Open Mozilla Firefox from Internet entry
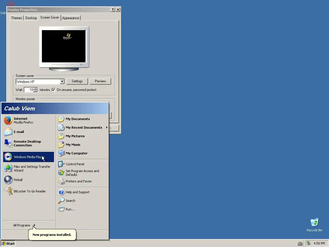 coord(29,121)
